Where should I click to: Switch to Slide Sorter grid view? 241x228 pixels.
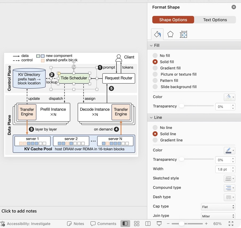[x=136, y=223]
